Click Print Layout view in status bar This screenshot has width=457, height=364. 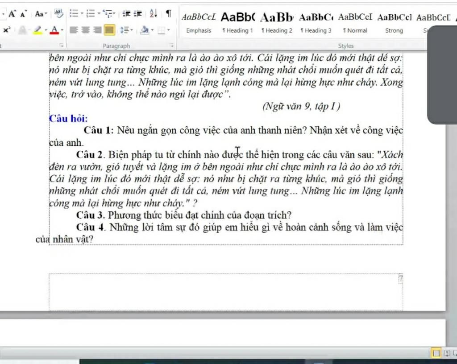(436, 353)
